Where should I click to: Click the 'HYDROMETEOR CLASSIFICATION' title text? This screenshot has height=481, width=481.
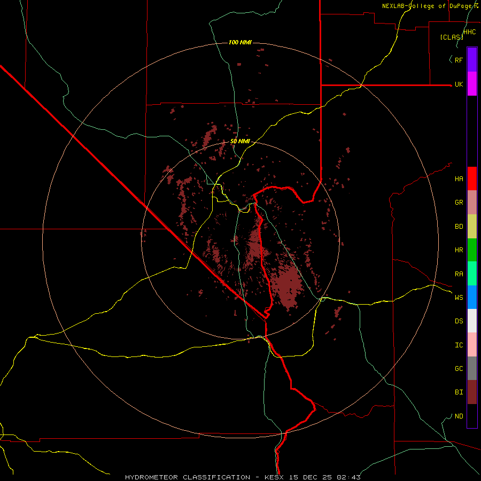point(188,477)
